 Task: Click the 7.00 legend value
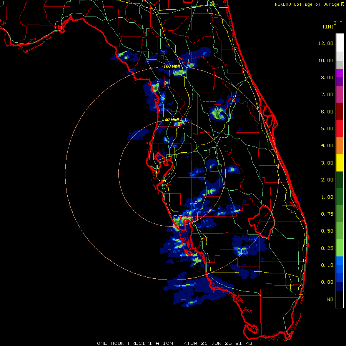(327, 95)
